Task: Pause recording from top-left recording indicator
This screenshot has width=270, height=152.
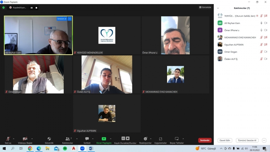Action: pyautogui.click(x=31, y=8)
